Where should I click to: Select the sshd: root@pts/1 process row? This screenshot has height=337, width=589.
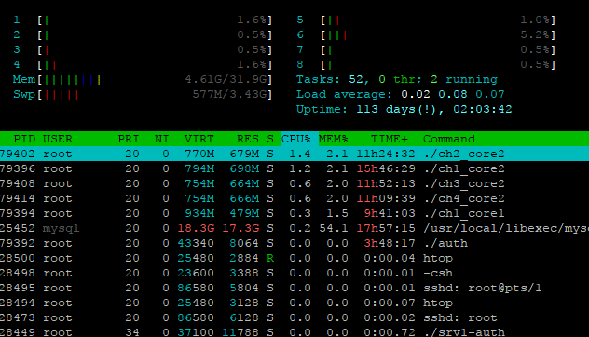pyautogui.click(x=294, y=288)
